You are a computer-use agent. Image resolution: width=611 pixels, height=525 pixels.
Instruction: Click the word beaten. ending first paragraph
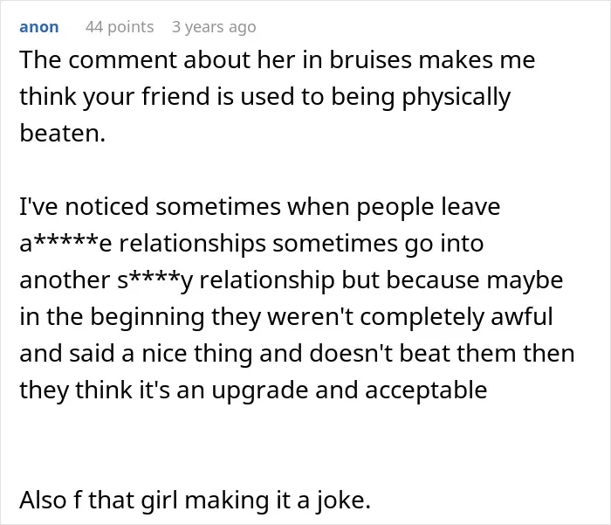tap(62, 133)
